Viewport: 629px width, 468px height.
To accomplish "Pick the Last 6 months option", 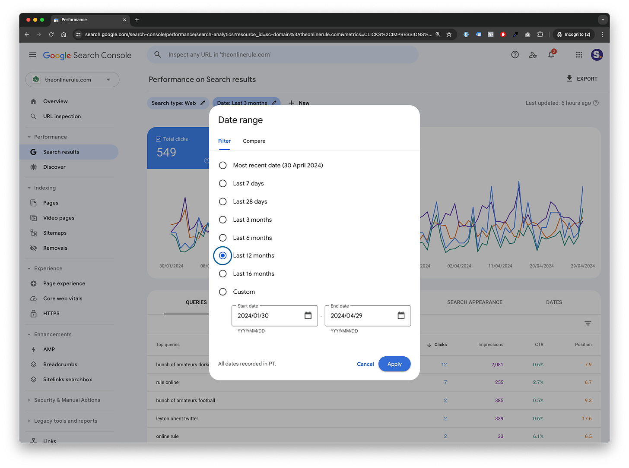I will (x=223, y=238).
